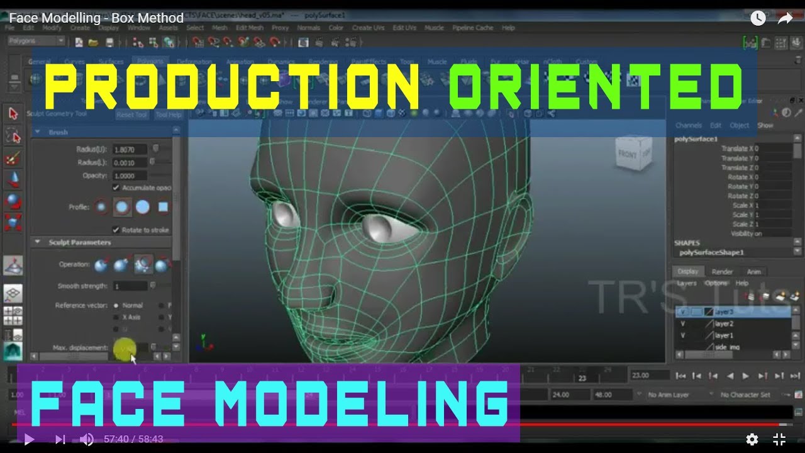Open the Mesh menu
The width and height of the screenshot is (805, 453).
tap(219, 28)
